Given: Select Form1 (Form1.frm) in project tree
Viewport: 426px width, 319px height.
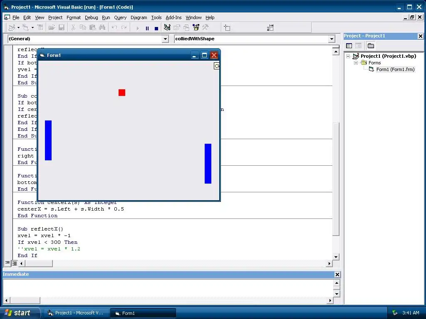Looking at the screenshot, I should click(x=395, y=69).
